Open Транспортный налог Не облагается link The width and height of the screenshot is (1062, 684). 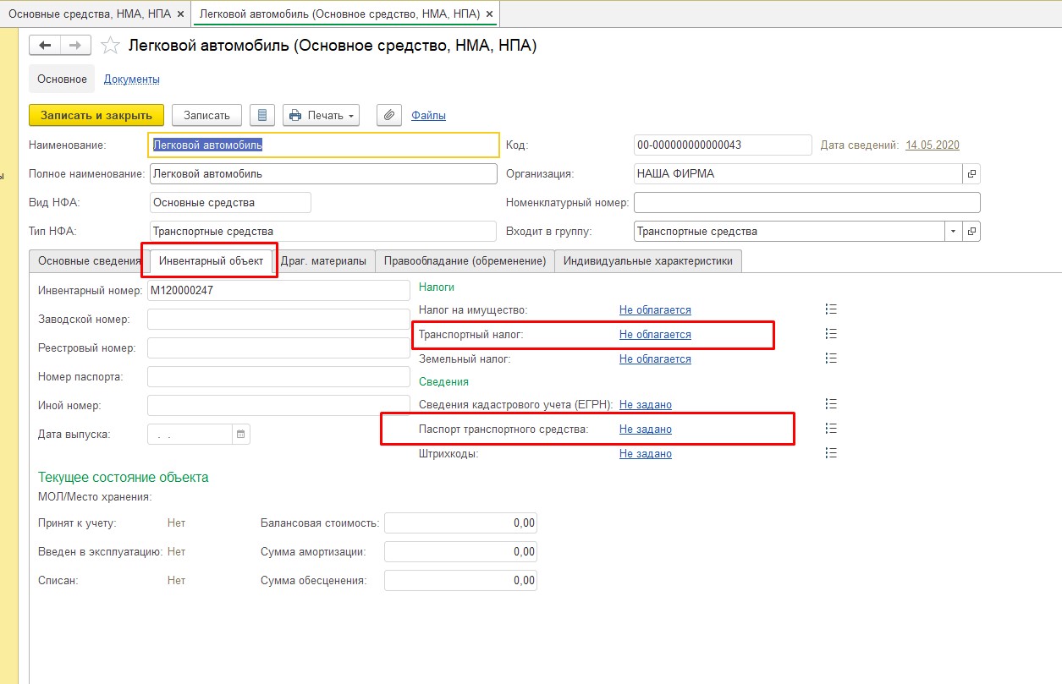655,334
